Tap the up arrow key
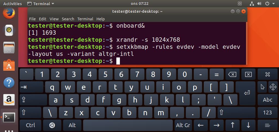The image size is (279, 132). point(232,125)
